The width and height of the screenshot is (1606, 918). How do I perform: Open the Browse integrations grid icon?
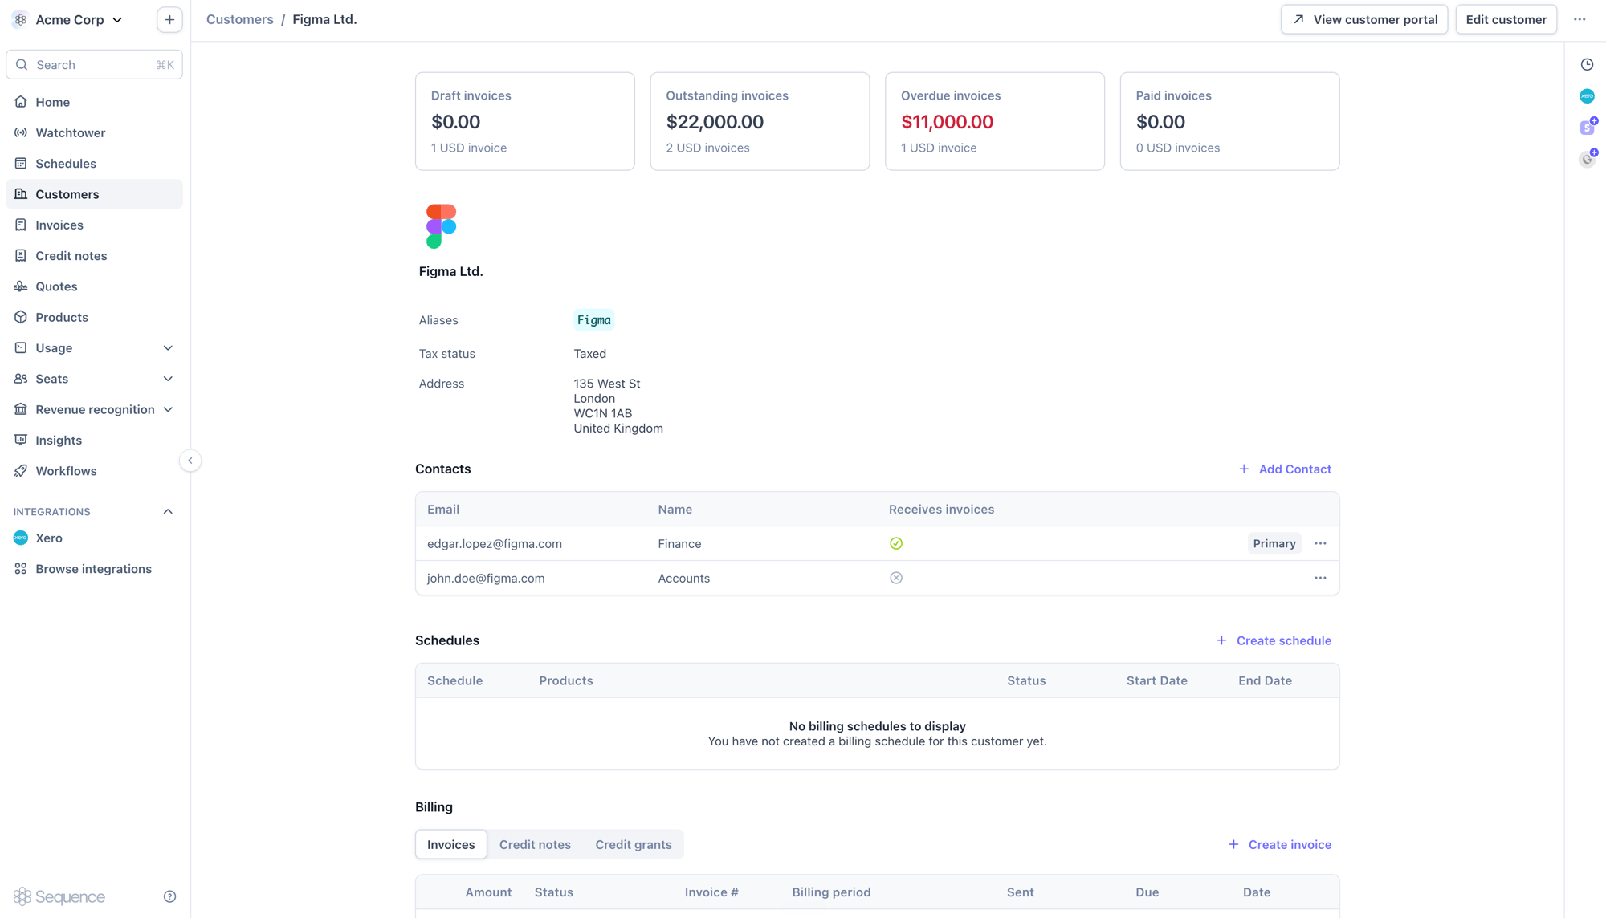click(x=21, y=569)
